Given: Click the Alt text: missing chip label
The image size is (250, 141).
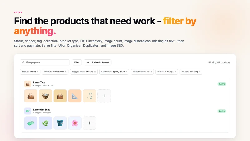Looking at the screenshot, I should coord(190,72).
